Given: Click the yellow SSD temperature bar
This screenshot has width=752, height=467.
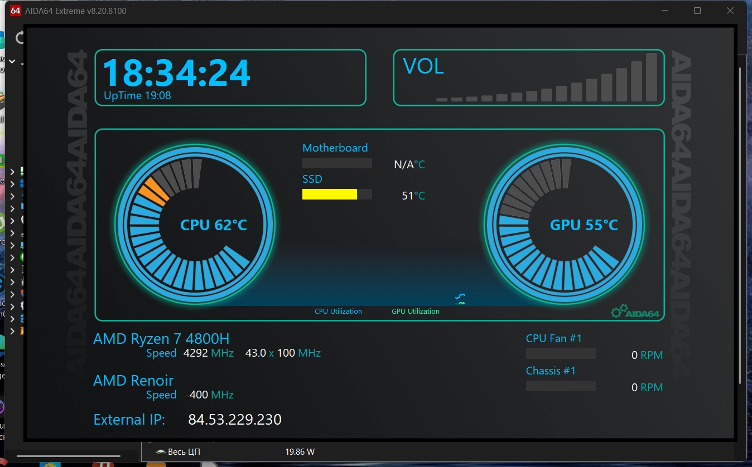Looking at the screenshot, I should pos(330,194).
